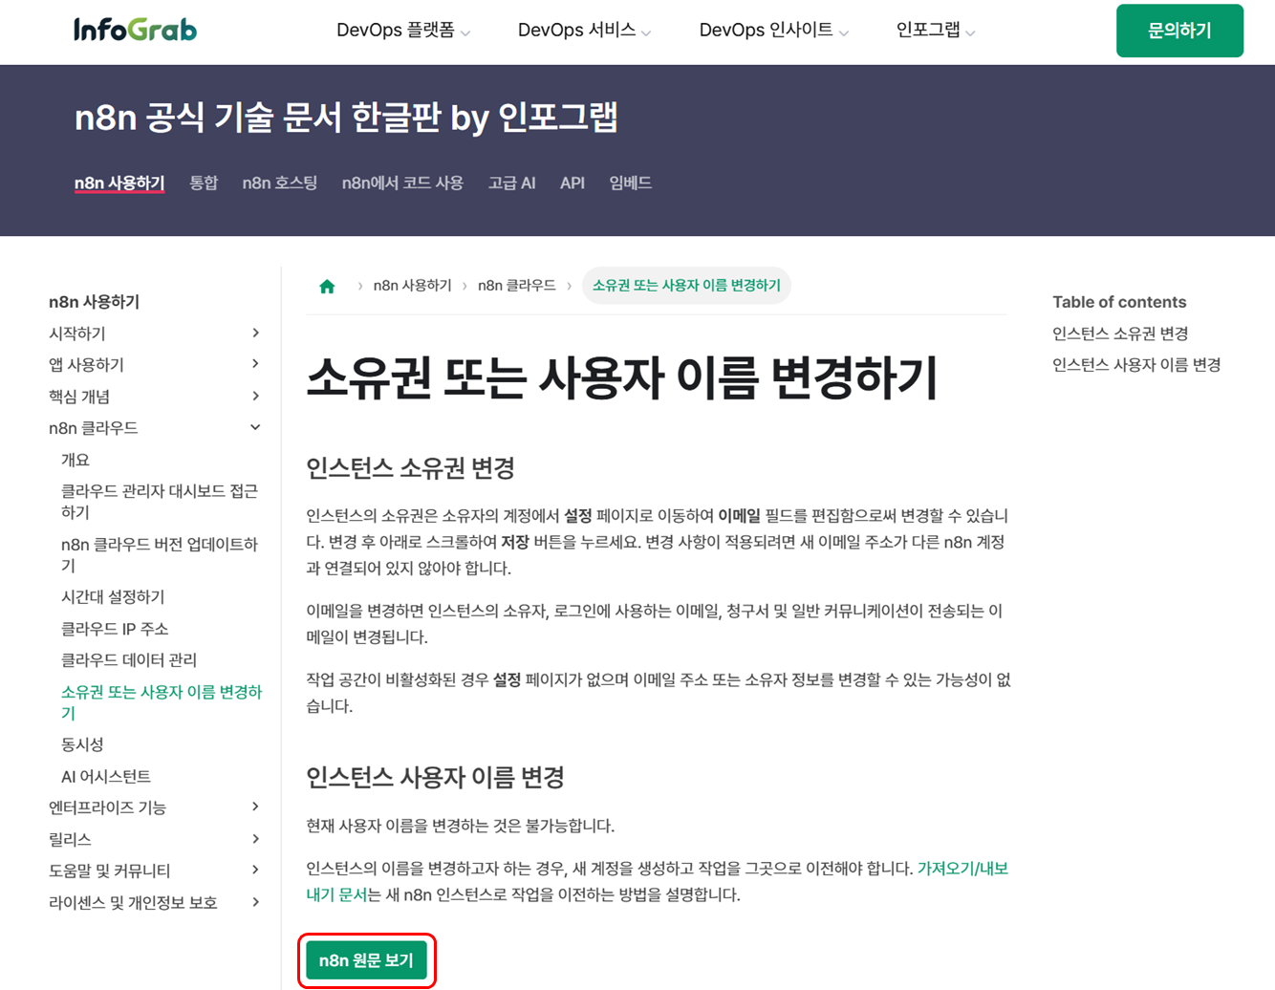Open n8n 클라우드 버전 업데이트하기 page
This screenshot has width=1275, height=990.
pos(160,554)
